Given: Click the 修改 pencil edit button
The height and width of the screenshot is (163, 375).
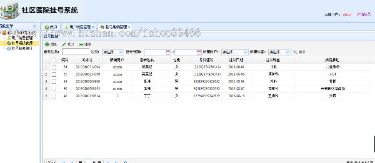Looking at the screenshot, I should tap(68, 44).
